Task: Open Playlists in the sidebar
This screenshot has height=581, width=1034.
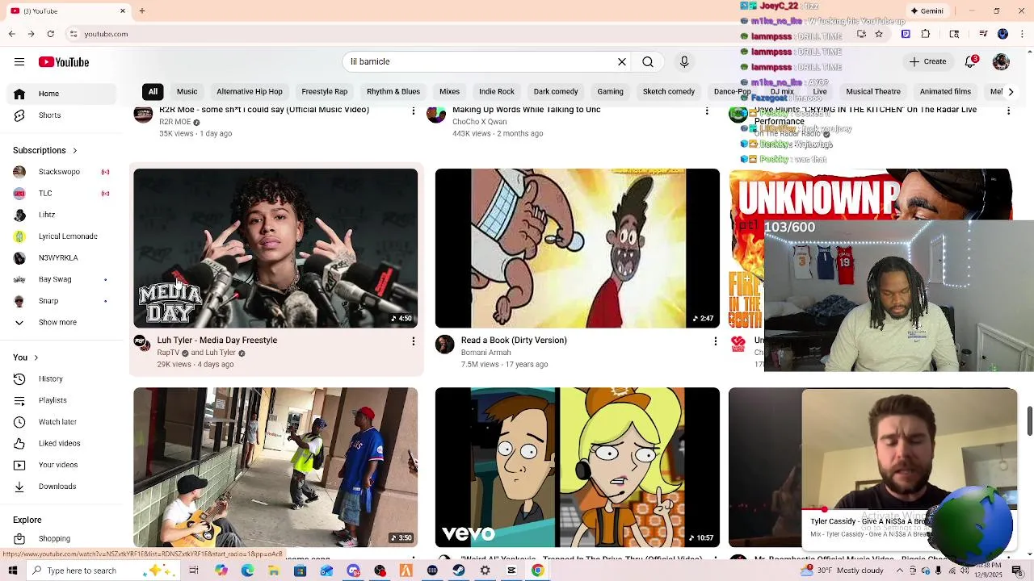Action: pyautogui.click(x=61, y=400)
